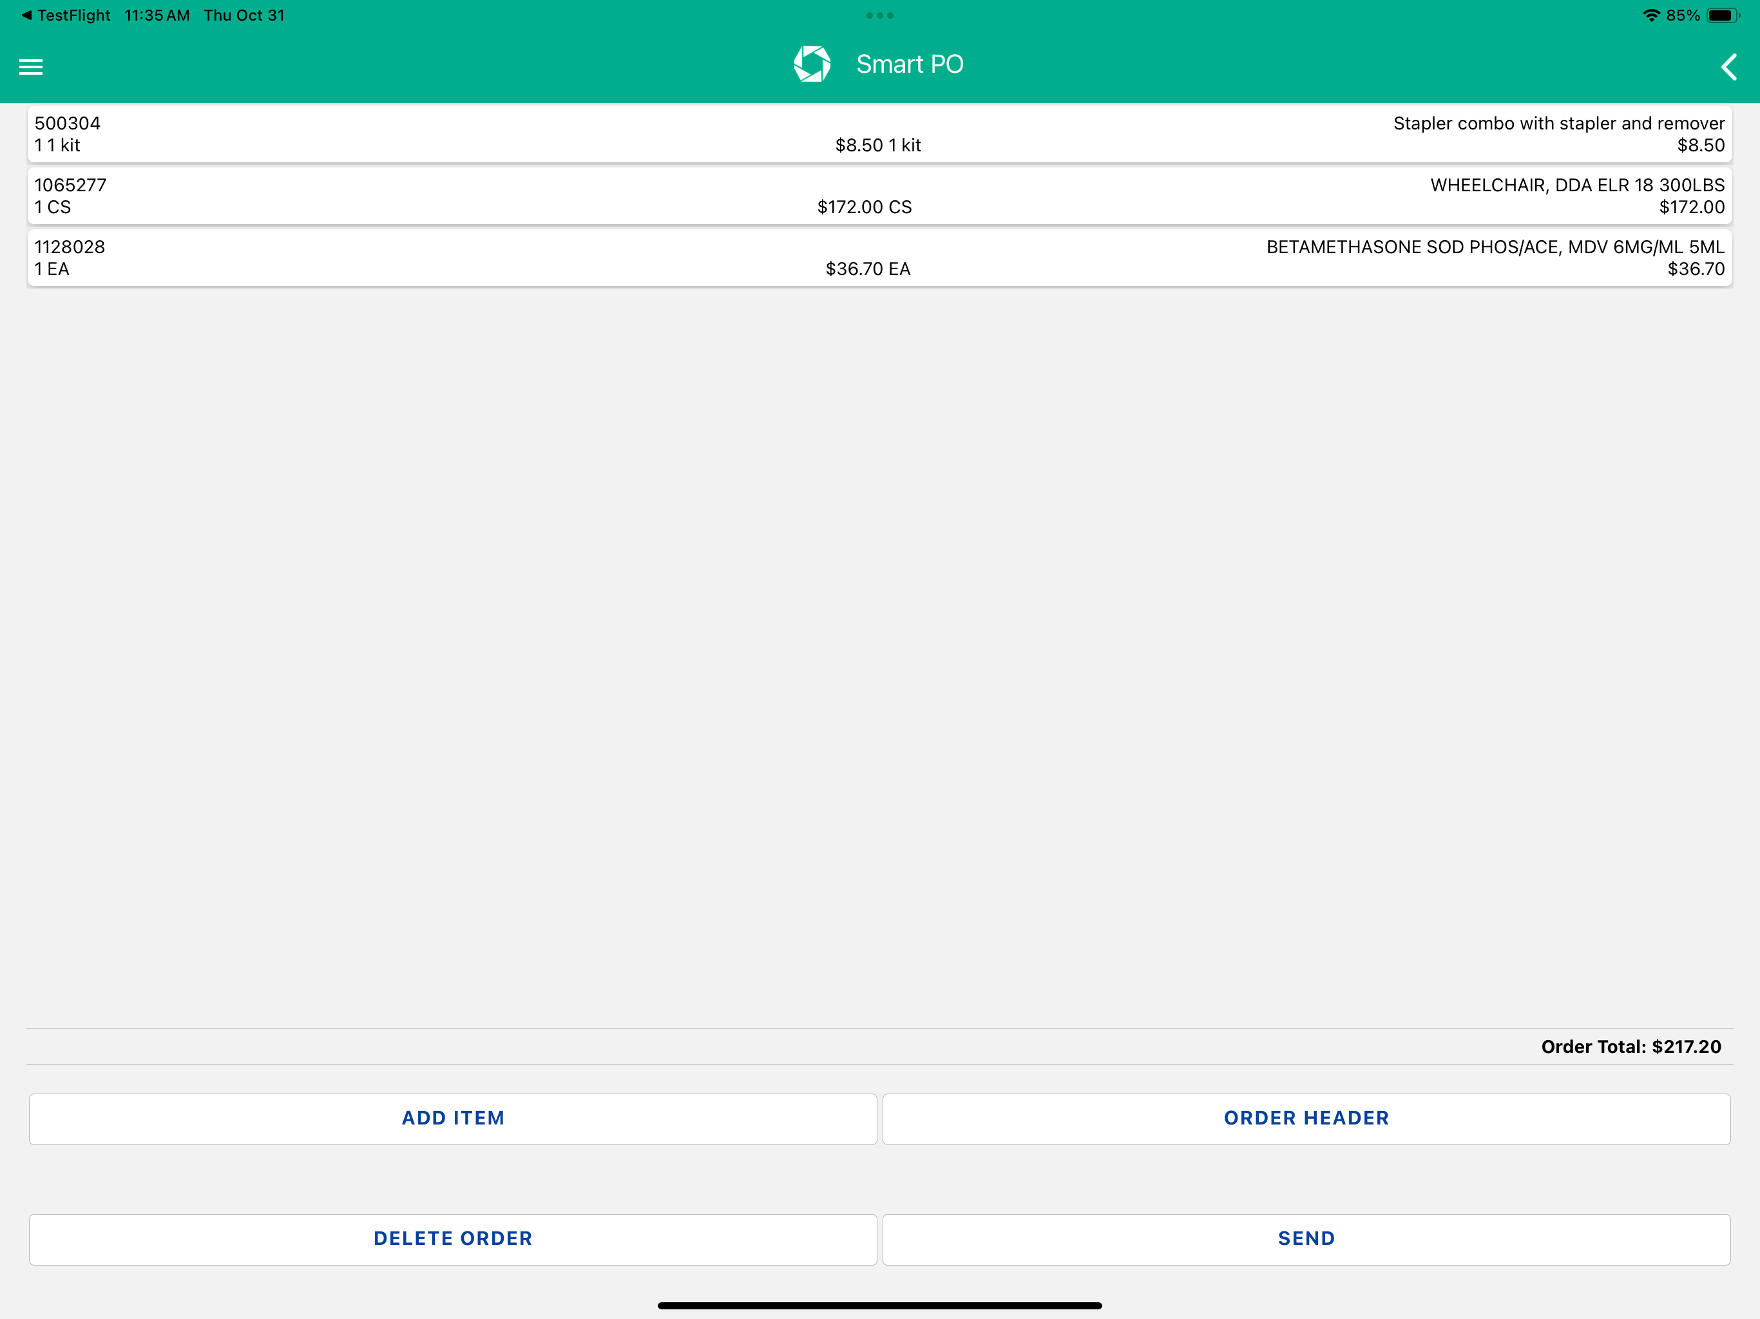This screenshot has height=1319, width=1760.
Task: Click the ADD ITEM button
Action: [x=453, y=1119]
